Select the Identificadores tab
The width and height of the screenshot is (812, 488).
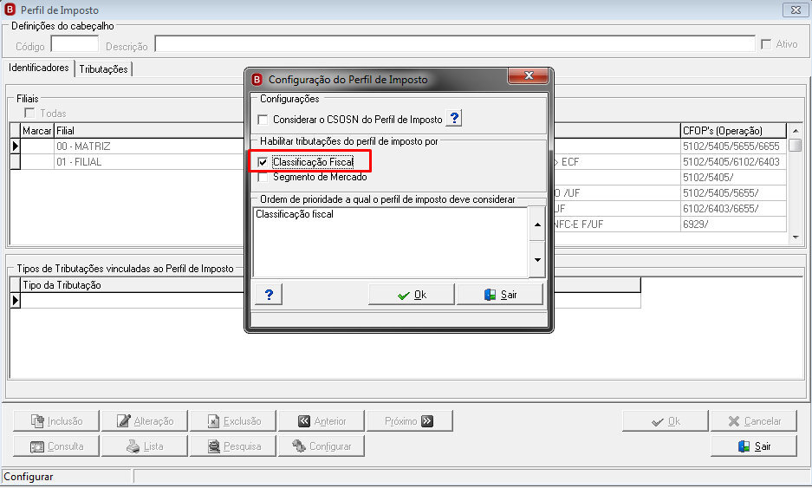point(39,68)
